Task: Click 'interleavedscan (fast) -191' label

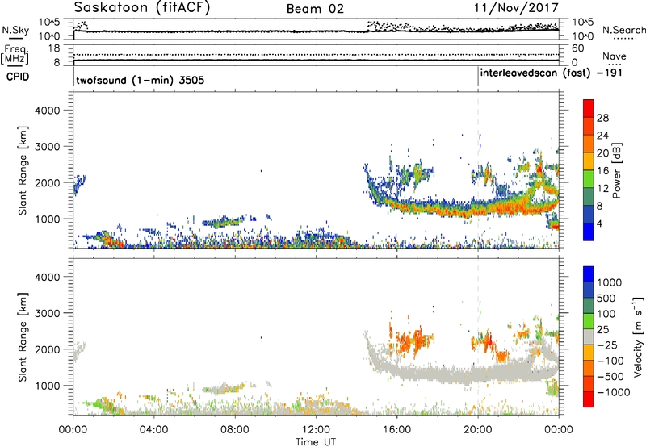Action: [x=552, y=73]
